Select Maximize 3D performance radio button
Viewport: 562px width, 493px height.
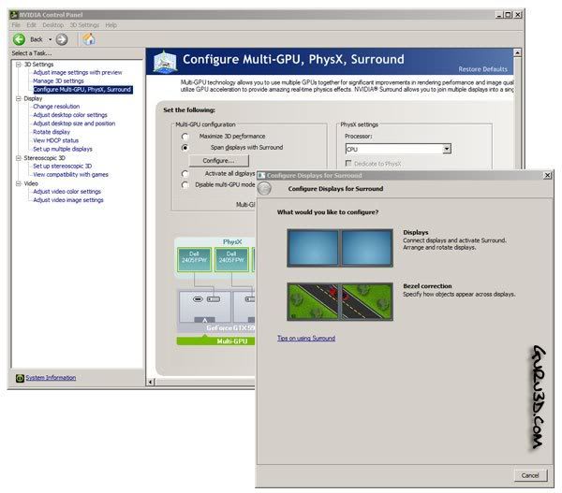coord(185,137)
